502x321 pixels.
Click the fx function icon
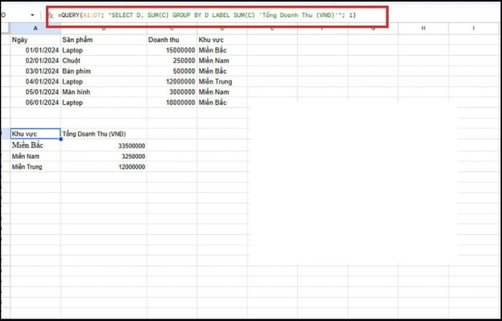pos(51,15)
